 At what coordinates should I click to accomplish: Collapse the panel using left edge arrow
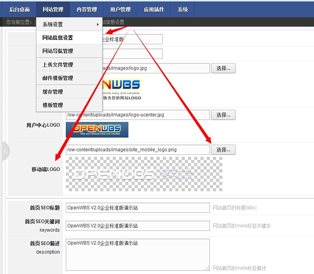(x=4, y=151)
